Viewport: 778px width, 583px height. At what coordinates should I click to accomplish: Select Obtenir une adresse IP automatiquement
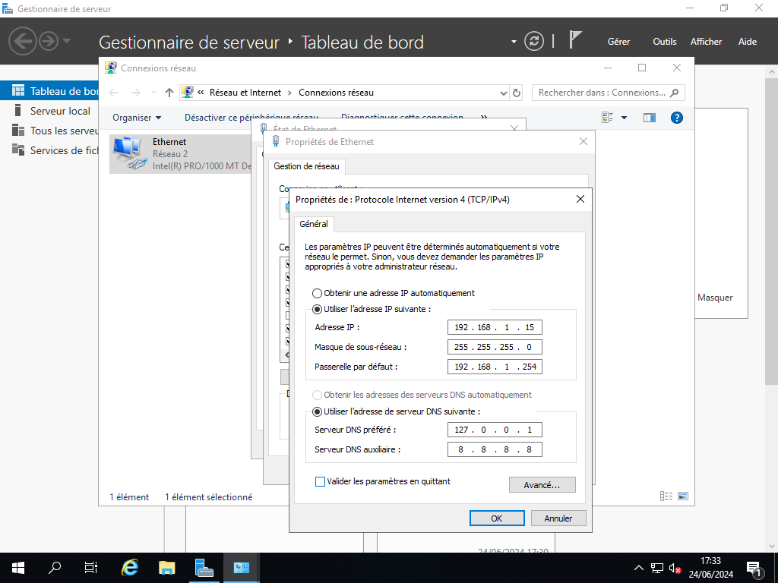click(x=317, y=293)
